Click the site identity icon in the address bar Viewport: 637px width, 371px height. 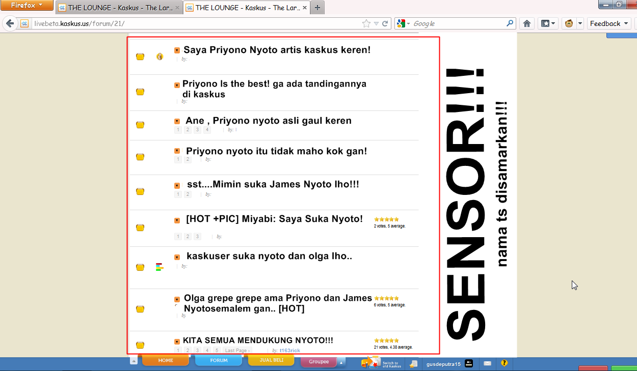click(x=24, y=23)
